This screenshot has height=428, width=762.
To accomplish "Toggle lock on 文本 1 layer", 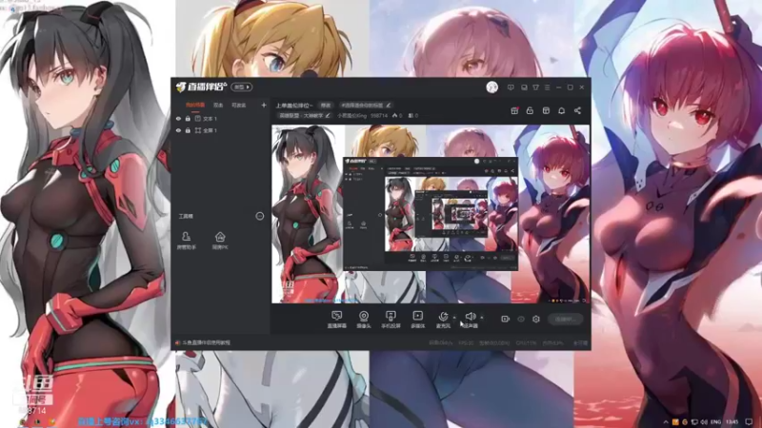I will (188, 118).
